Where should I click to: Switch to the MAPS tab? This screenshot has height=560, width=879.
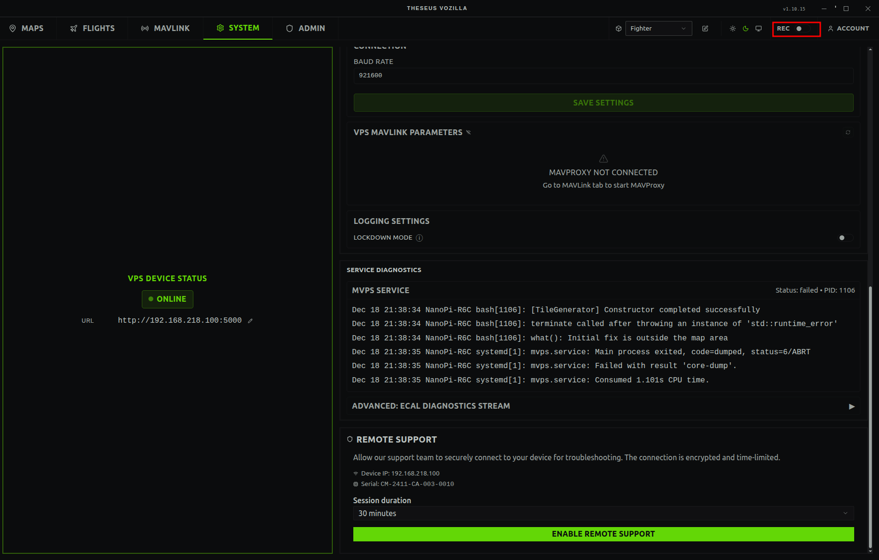click(x=27, y=29)
